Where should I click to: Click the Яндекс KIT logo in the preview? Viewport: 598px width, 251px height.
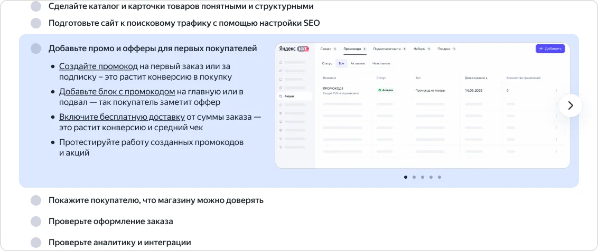click(294, 49)
